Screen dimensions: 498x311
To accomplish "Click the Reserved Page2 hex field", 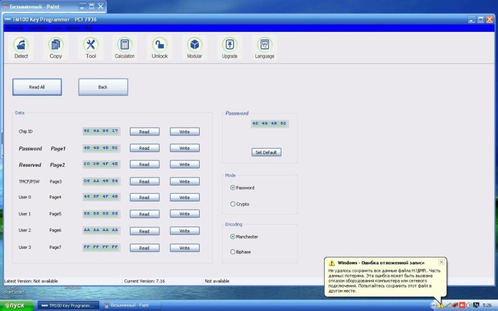I will (101, 164).
